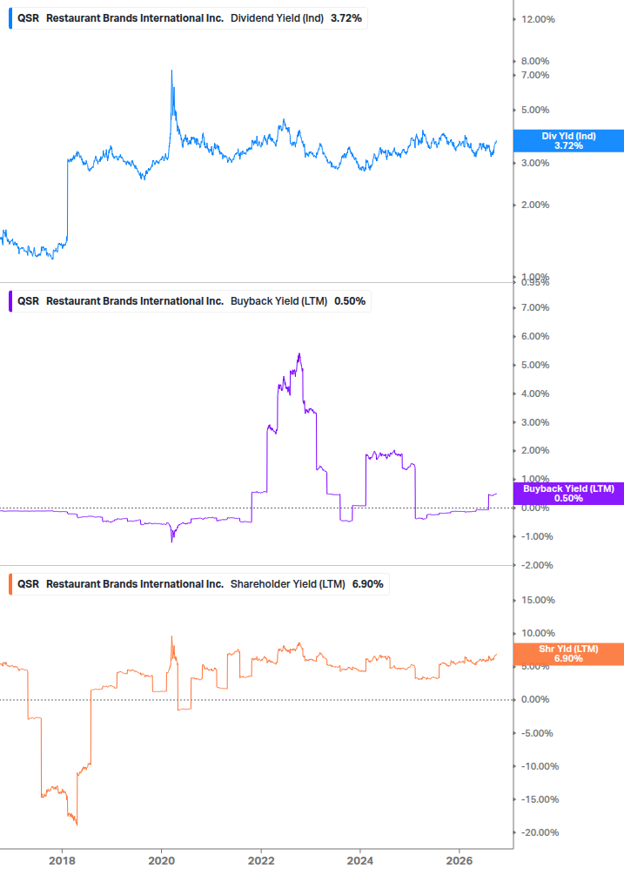Click the Buyback Yield (LTM) legend label
The image size is (624, 875).
click(x=278, y=301)
